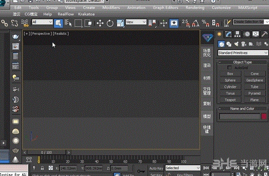Screen dimensions: 269x176
Task: Toggle the 2.5 Snaps button
Action: coord(186,23)
